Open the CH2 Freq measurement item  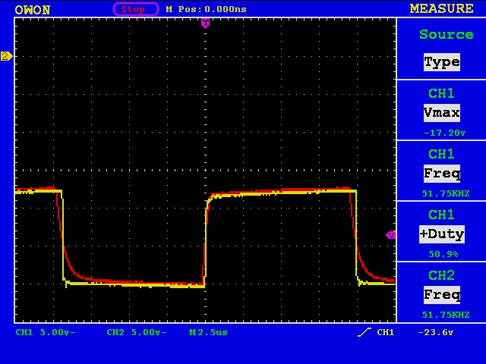click(x=441, y=292)
